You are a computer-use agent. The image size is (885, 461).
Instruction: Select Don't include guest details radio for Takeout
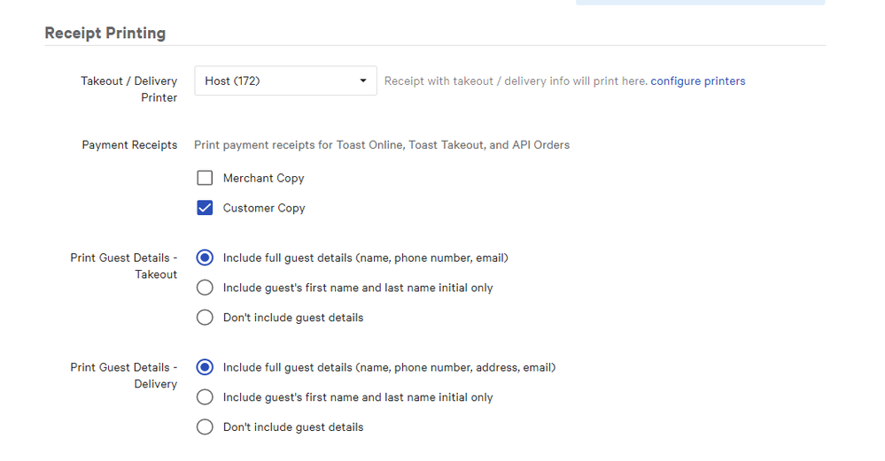(205, 318)
